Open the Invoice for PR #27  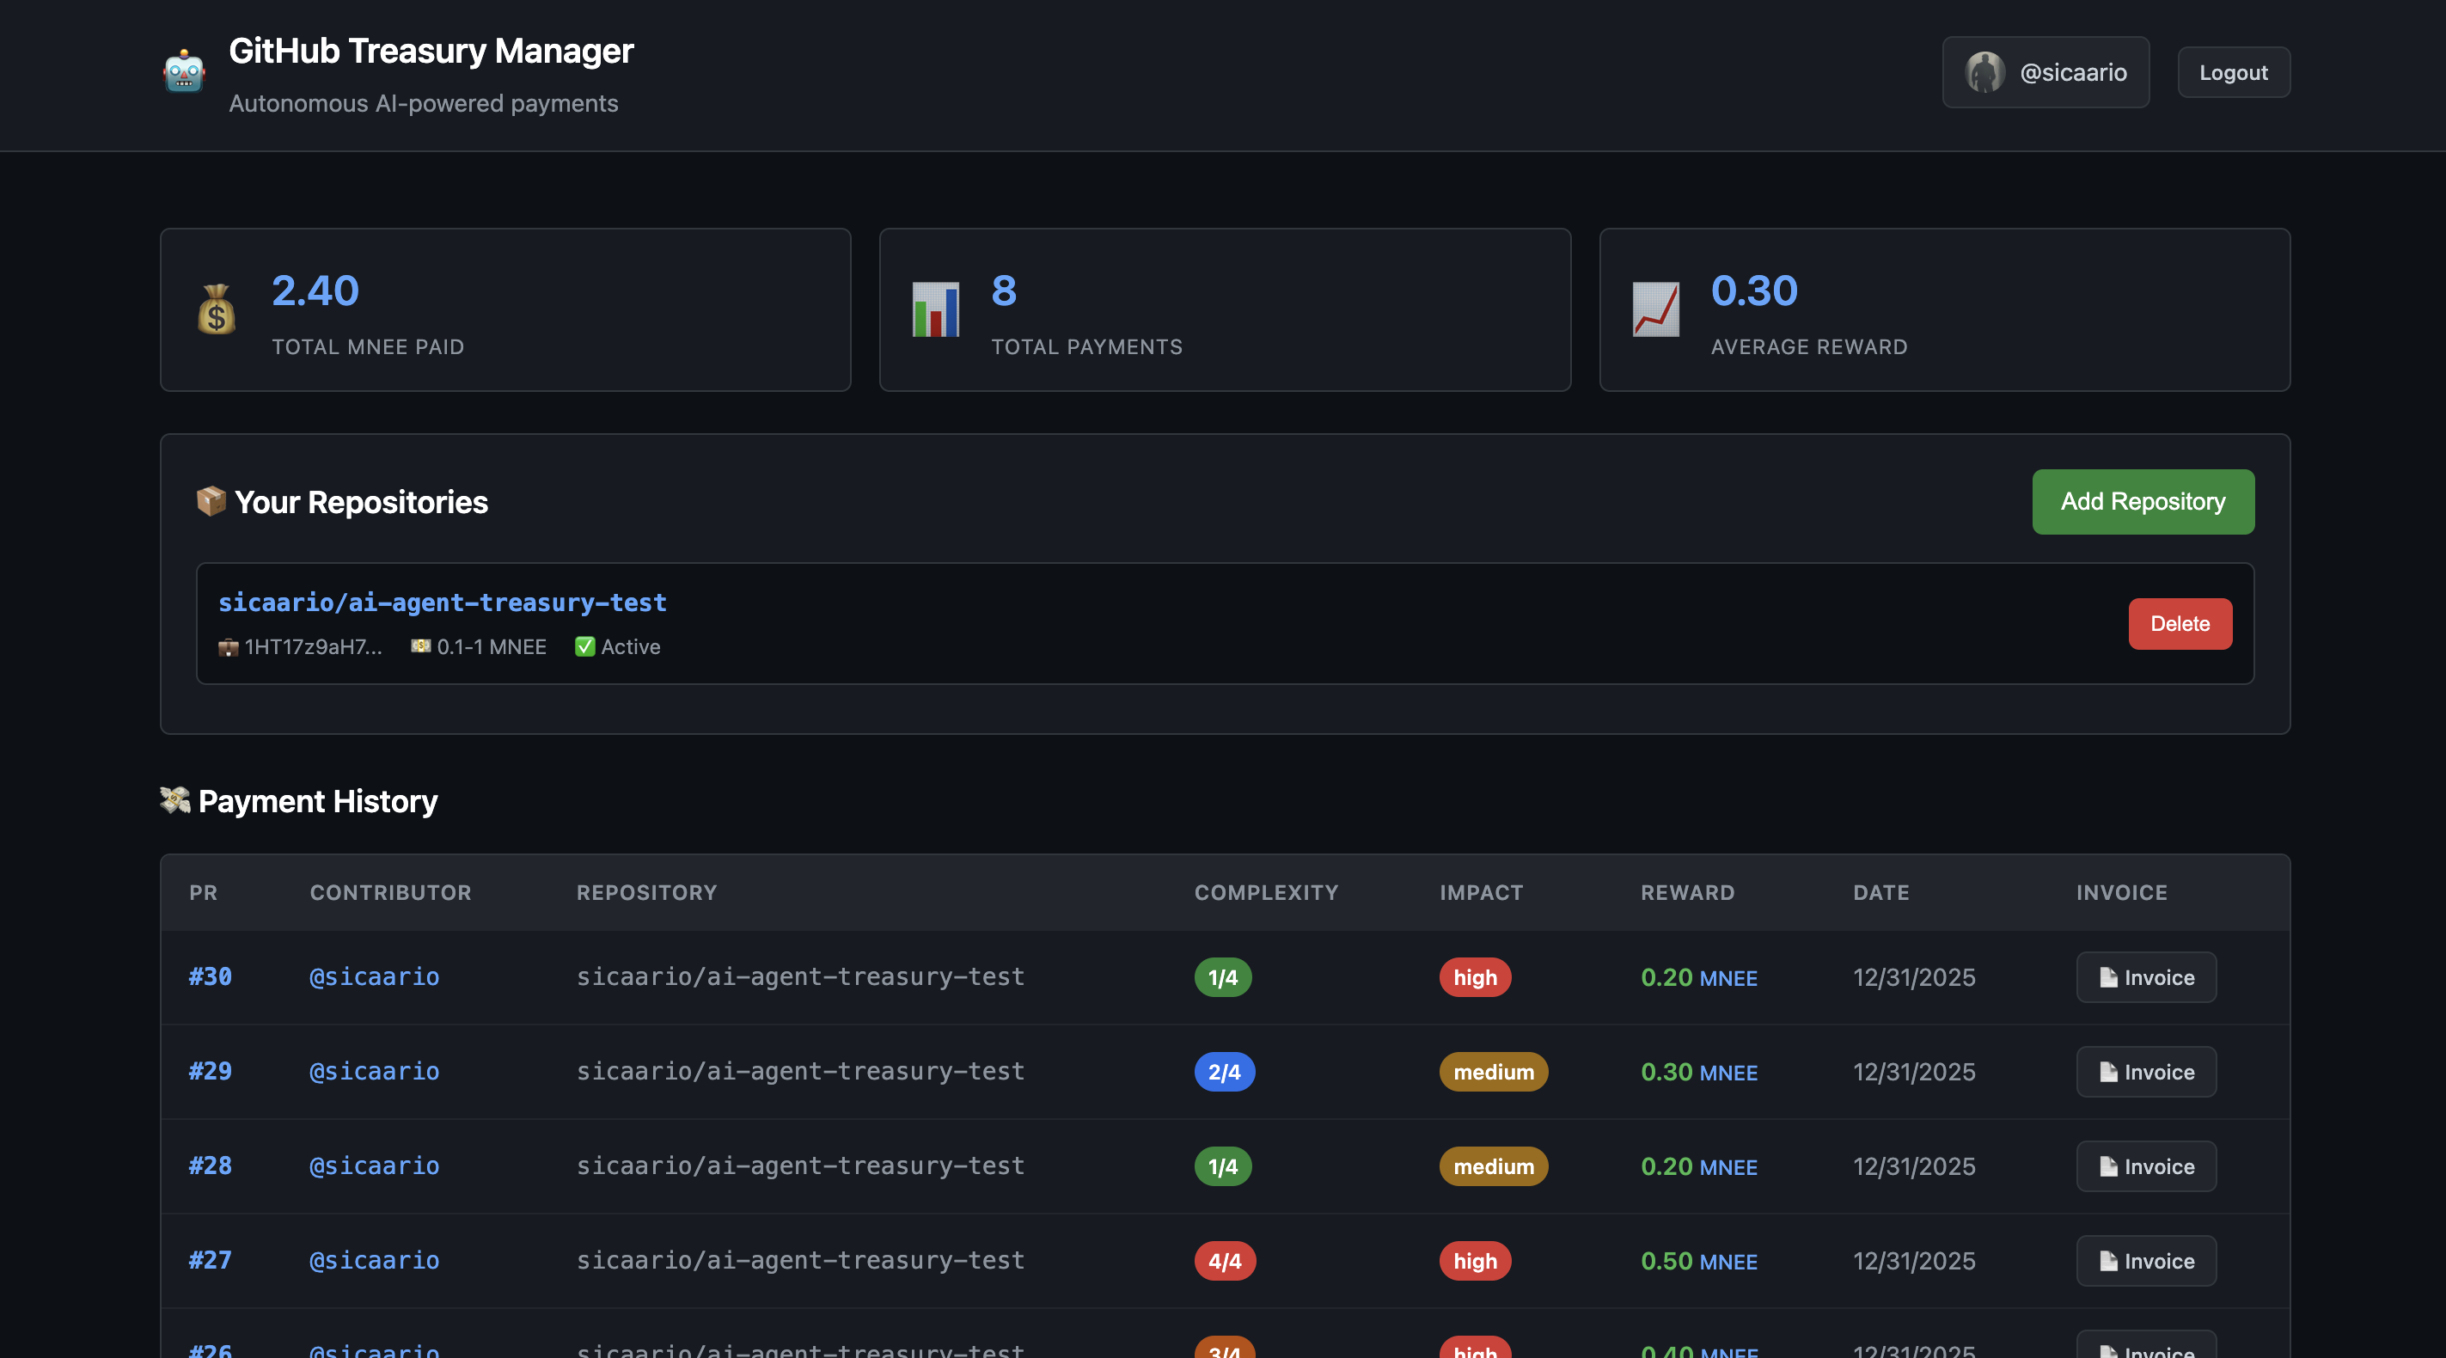pyautogui.click(x=2145, y=1261)
